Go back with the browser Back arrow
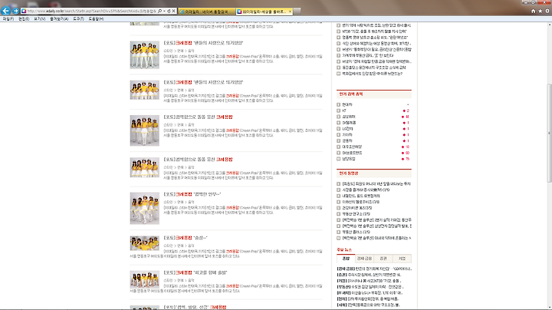552x310 pixels. (x=5, y=11)
